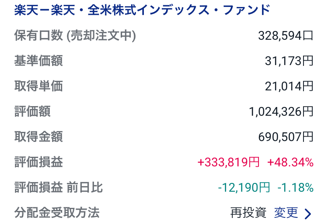Click the 変更 link for distribution method

(286, 213)
